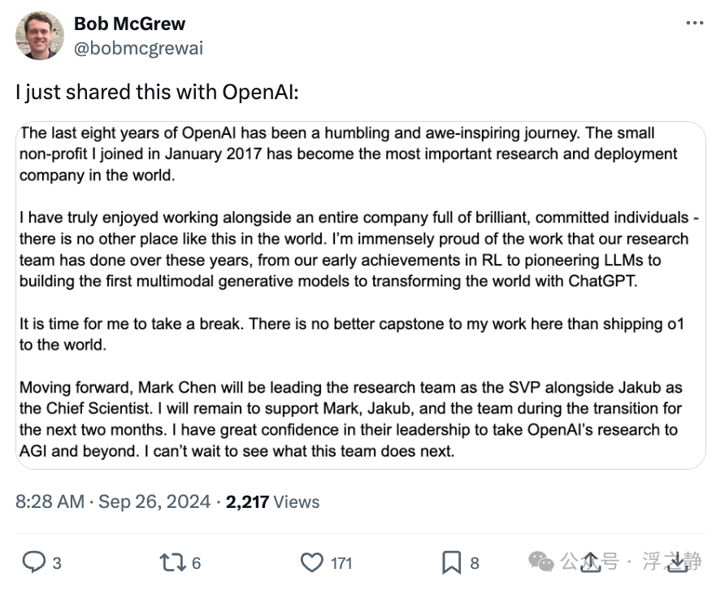Click the repost arrows icon
This screenshot has height=590, width=725.
click(x=171, y=562)
